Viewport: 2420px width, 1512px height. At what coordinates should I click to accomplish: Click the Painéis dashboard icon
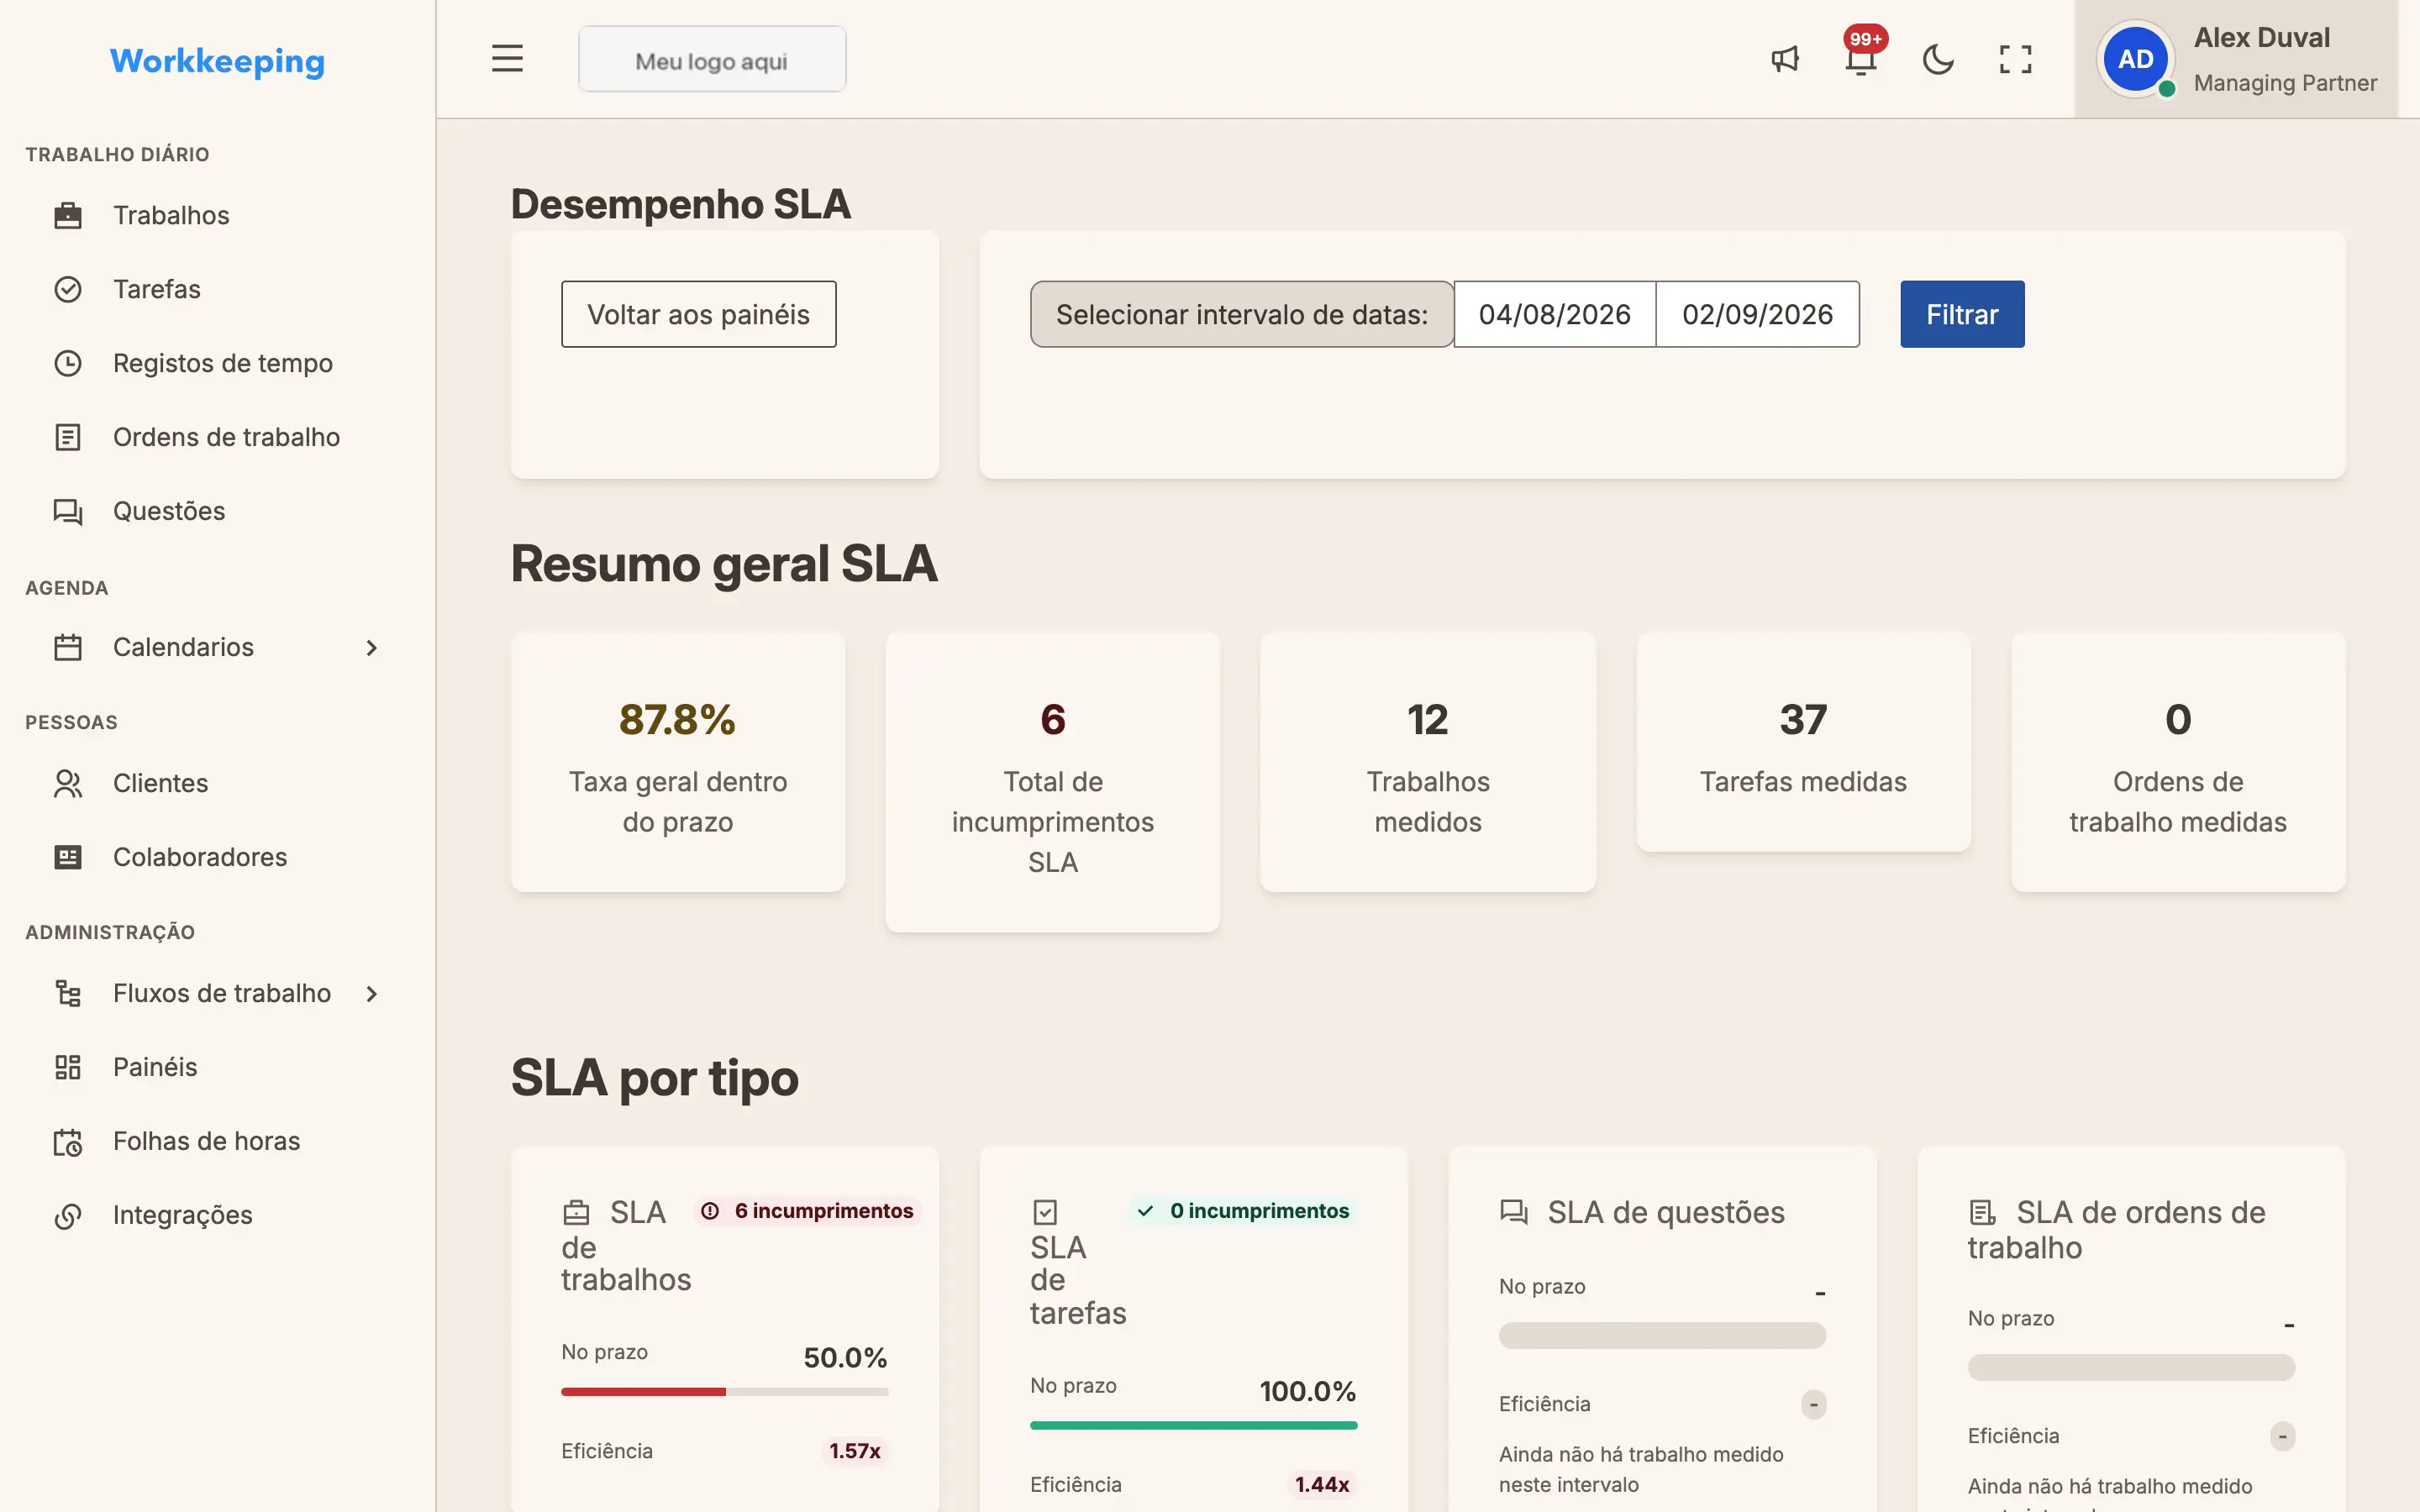coord(68,1067)
